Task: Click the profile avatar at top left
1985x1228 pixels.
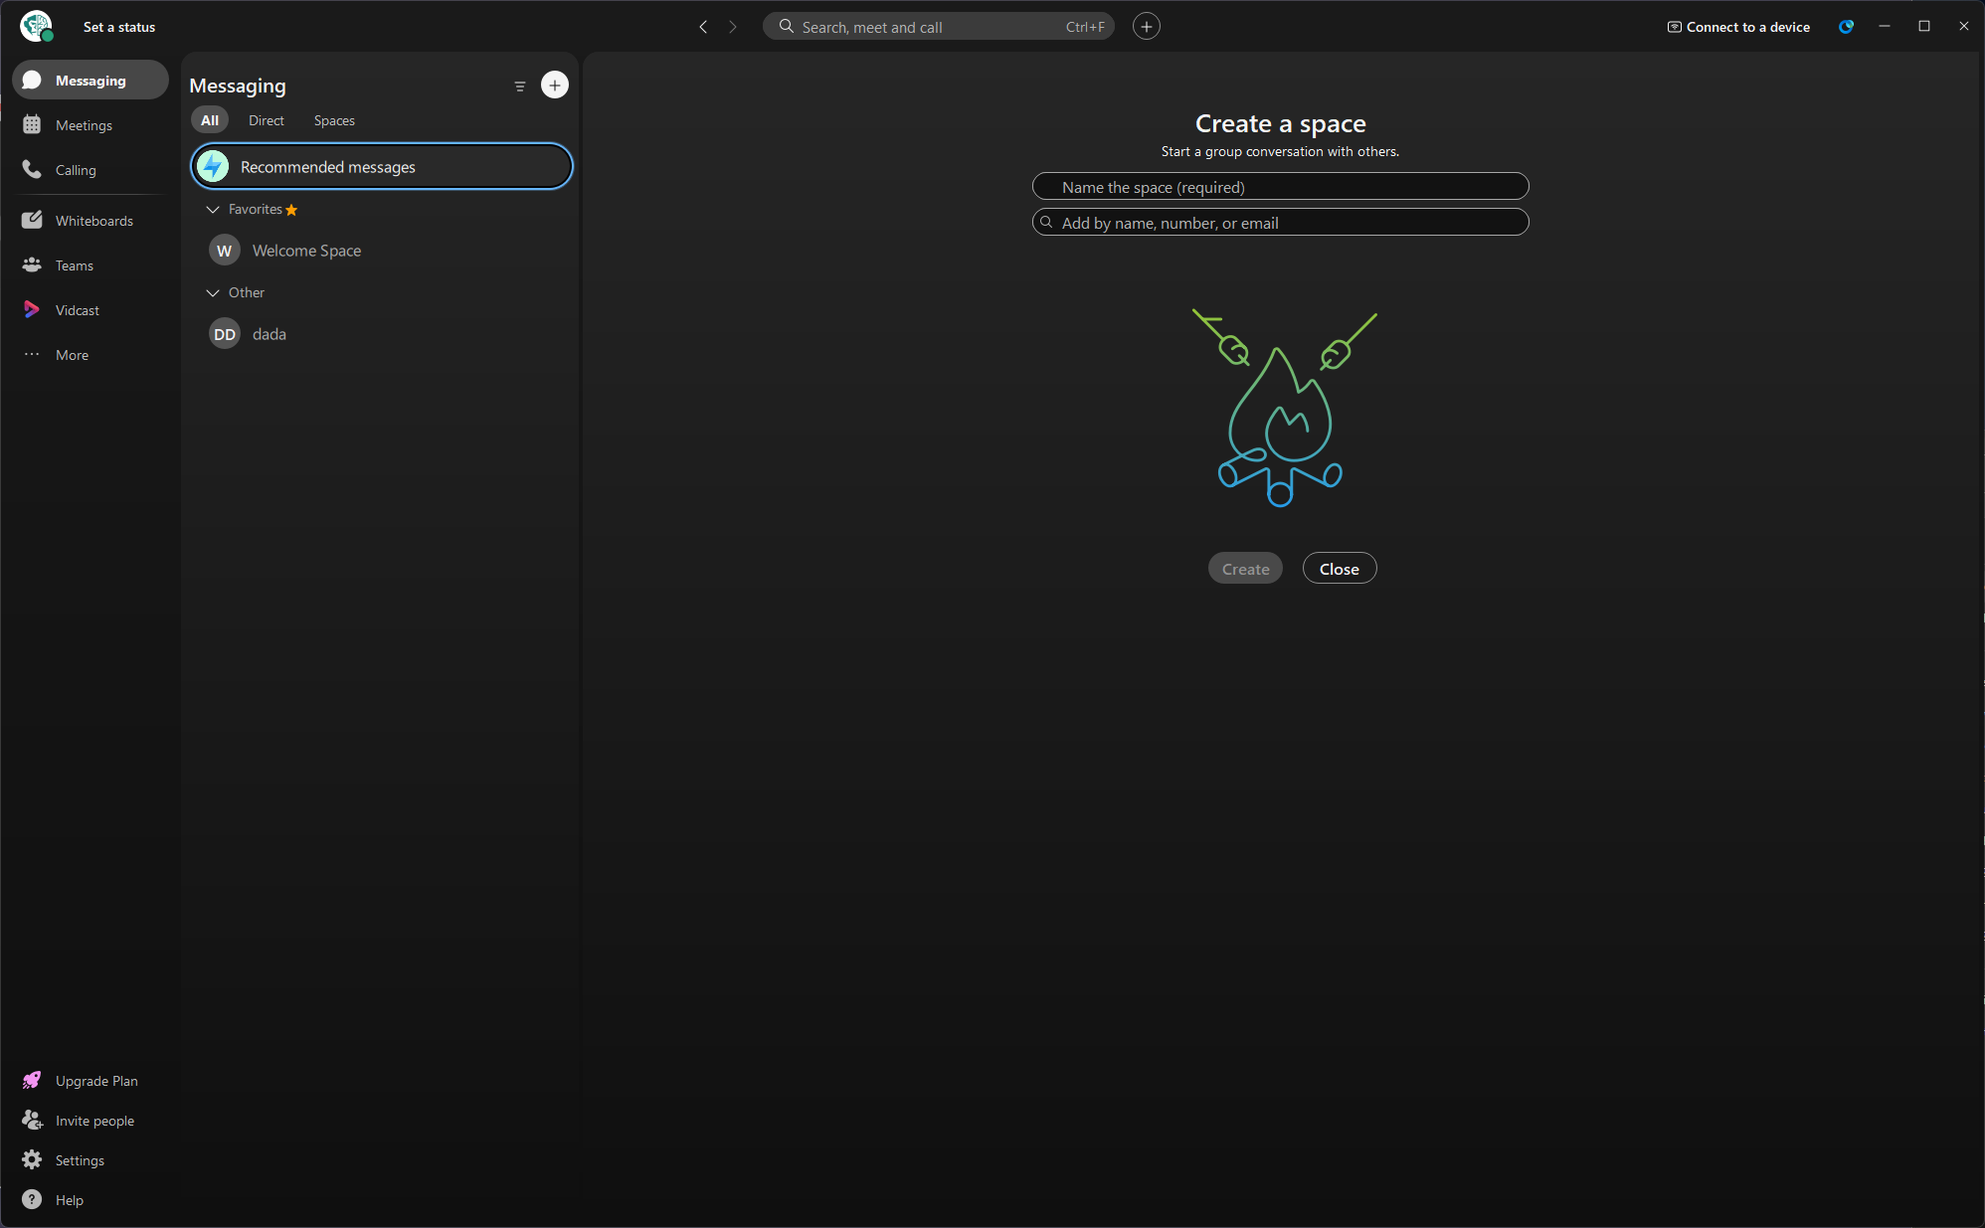Action: [x=36, y=26]
